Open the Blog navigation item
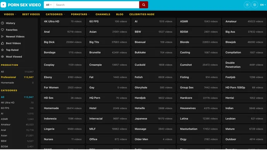This screenshot has height=150, width=267. click(120, 14)
